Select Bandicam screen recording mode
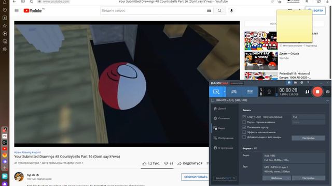 (x=216, y=92)
